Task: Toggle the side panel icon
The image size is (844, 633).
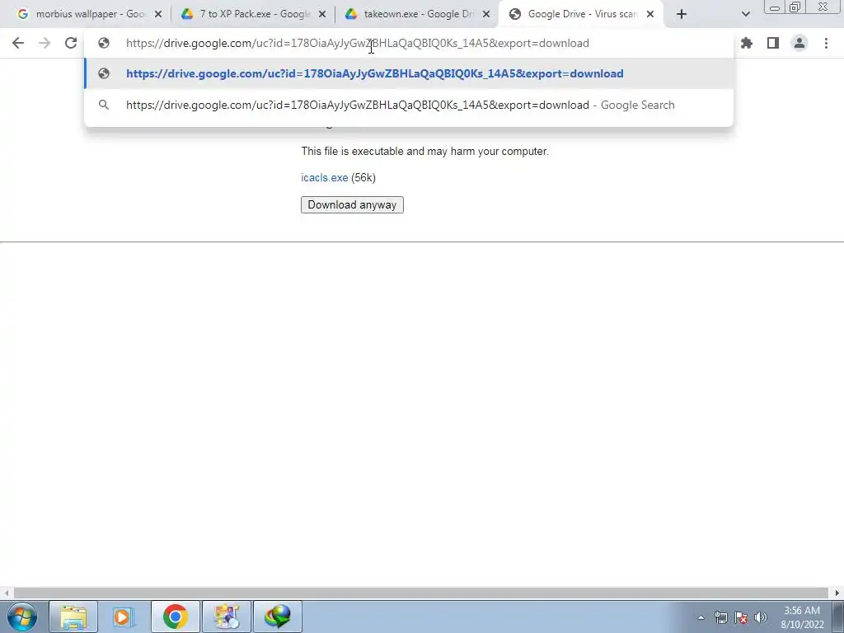Action: pyautogui.click(x=773, y=43)
